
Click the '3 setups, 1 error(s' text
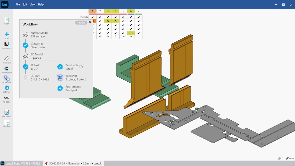tap(76, 80)
